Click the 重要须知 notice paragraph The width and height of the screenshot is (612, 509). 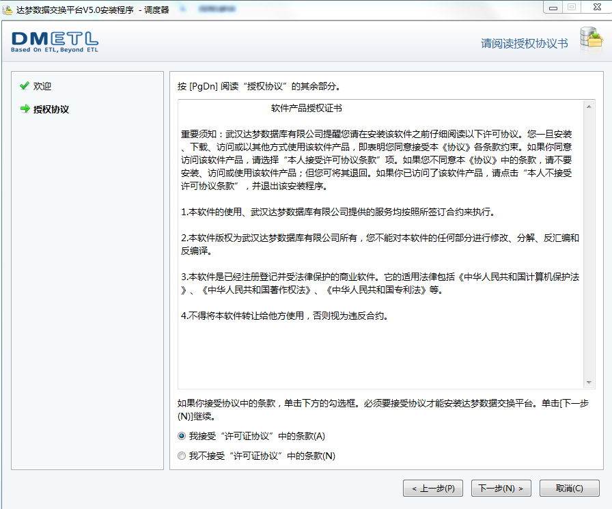[376, 160]
